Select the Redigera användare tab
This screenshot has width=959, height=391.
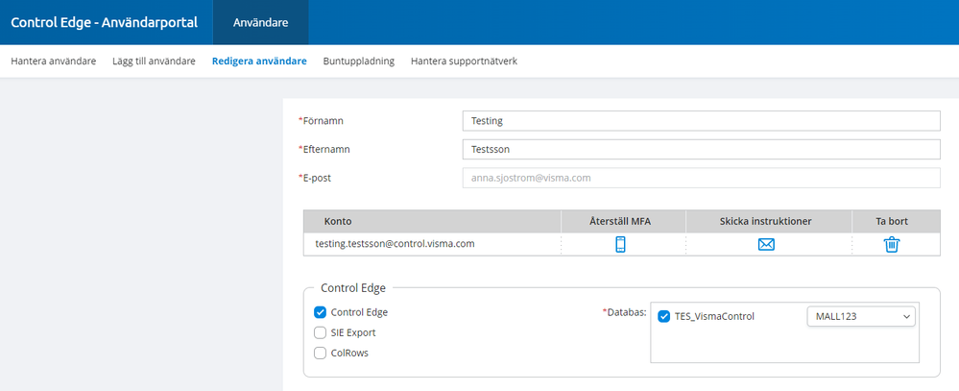click(259, 61)
